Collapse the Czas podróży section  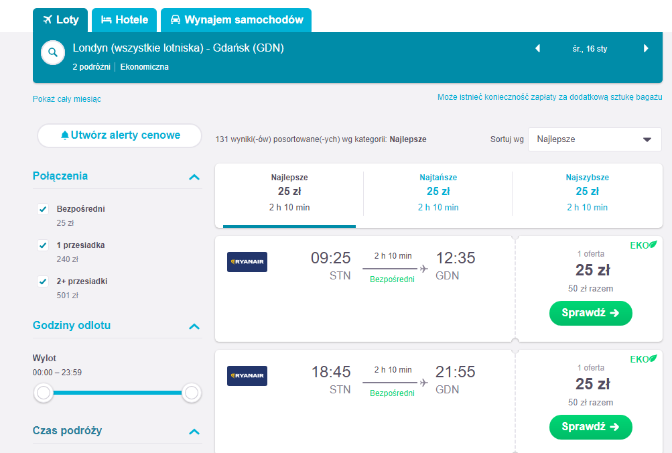(194, 432)
